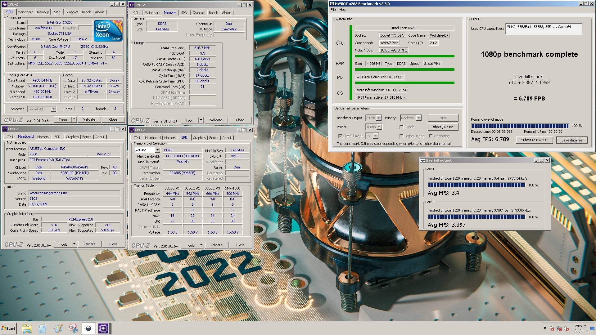This screenshot has height=335, width=596.
Task: Click the Used CPU capabilities text box
Action: pos(544,29)
